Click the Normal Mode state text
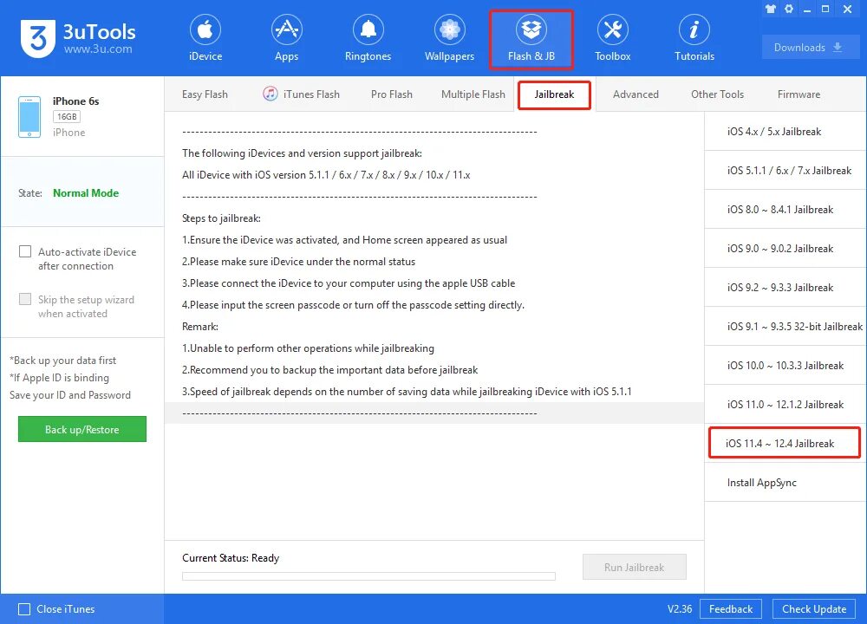The image size is (867, 624). [x=86, y=193]
